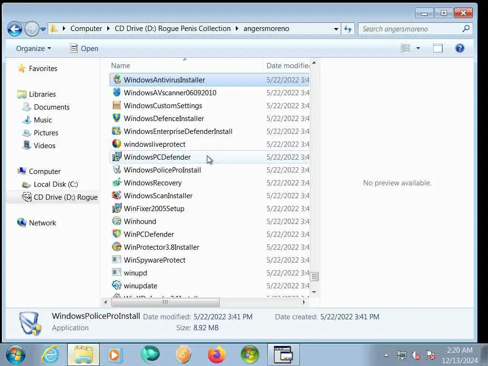This screenshot has width=488, height=366.
Task: Click the WinProtector3.8Installer file icon
Action: point(117,247)
